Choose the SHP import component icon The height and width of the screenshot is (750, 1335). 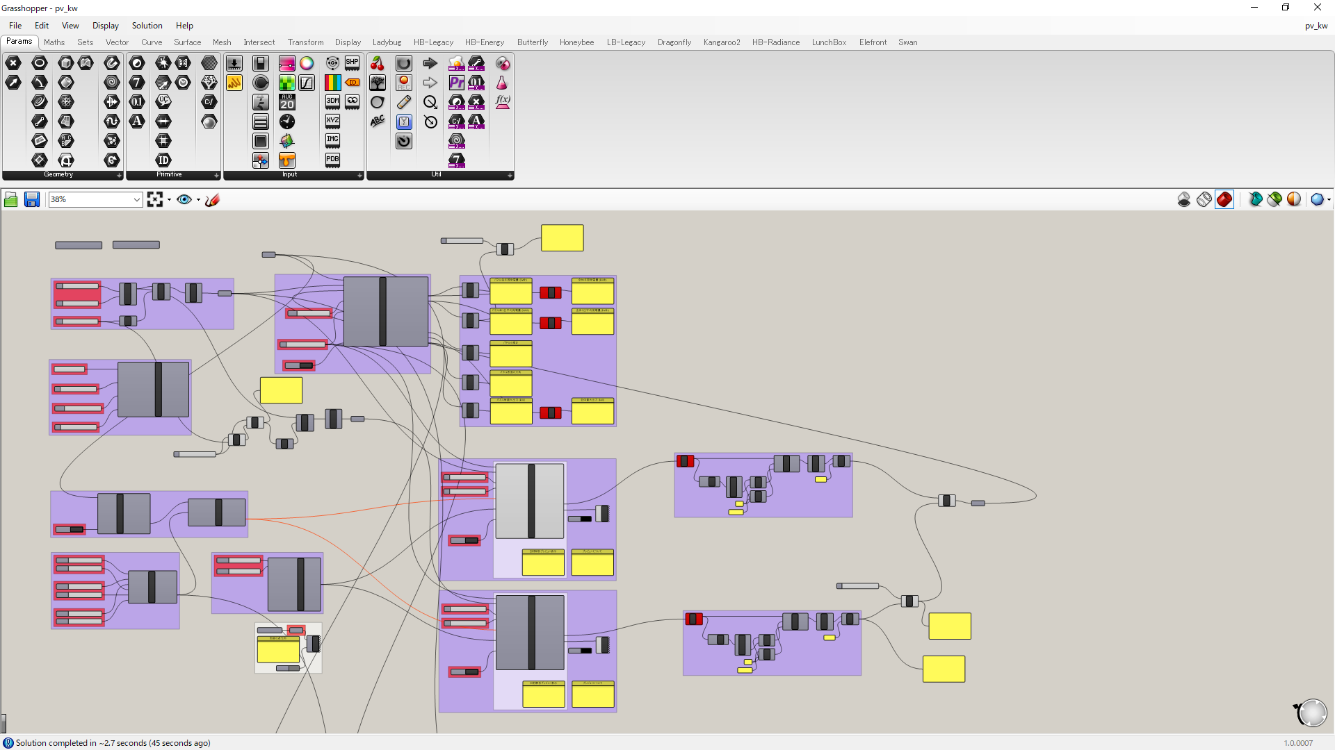click(353, 63)
